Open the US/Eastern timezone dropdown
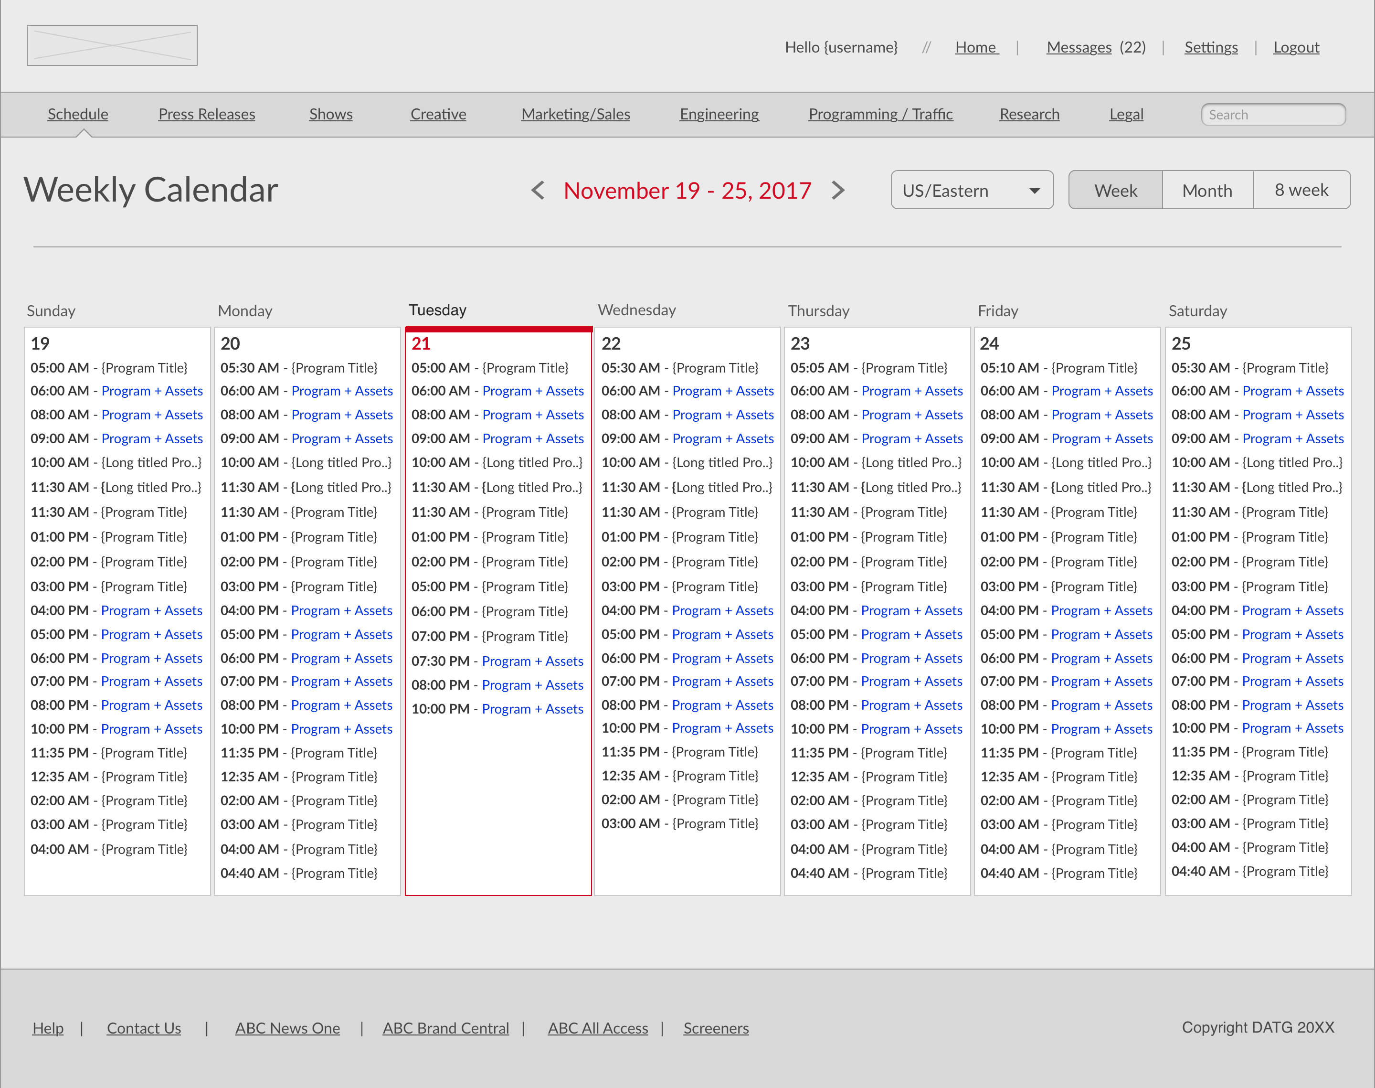This screenshot has width=1375, height=1088. pyautogui.click(x=972, y=190)
